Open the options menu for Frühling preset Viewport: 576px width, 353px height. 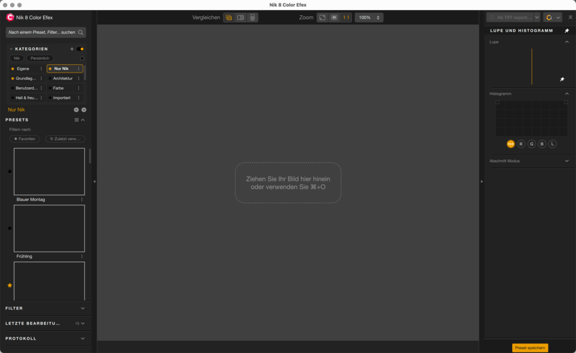[x=82, y=256]
